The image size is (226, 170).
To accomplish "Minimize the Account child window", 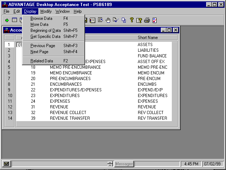I will [163, 30].
